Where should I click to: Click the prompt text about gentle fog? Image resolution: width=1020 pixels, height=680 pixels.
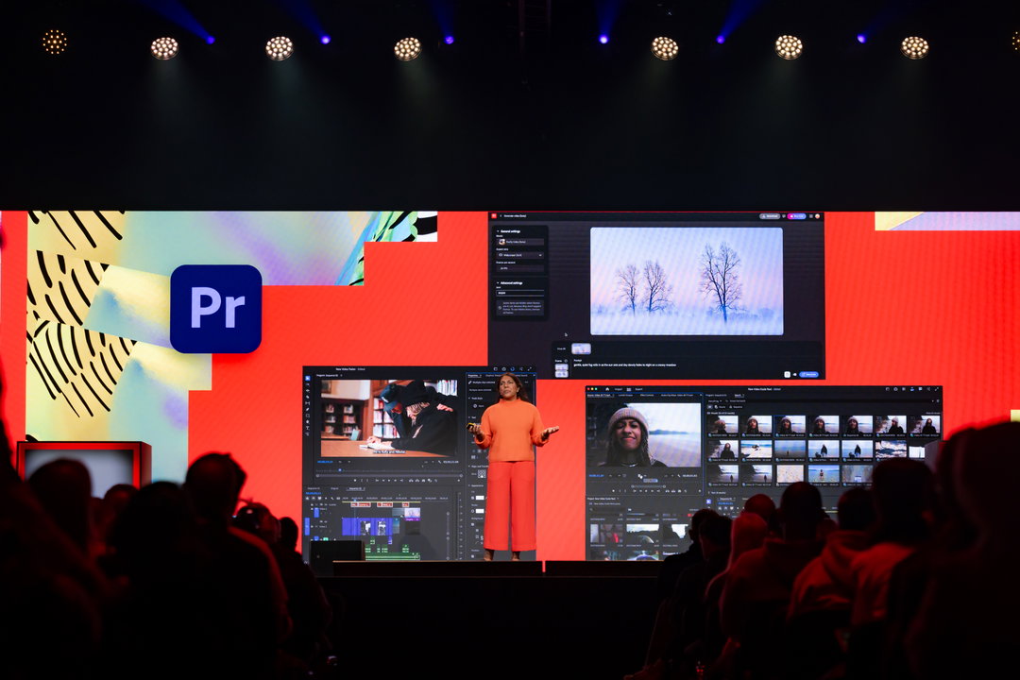[x=624, y=365]
